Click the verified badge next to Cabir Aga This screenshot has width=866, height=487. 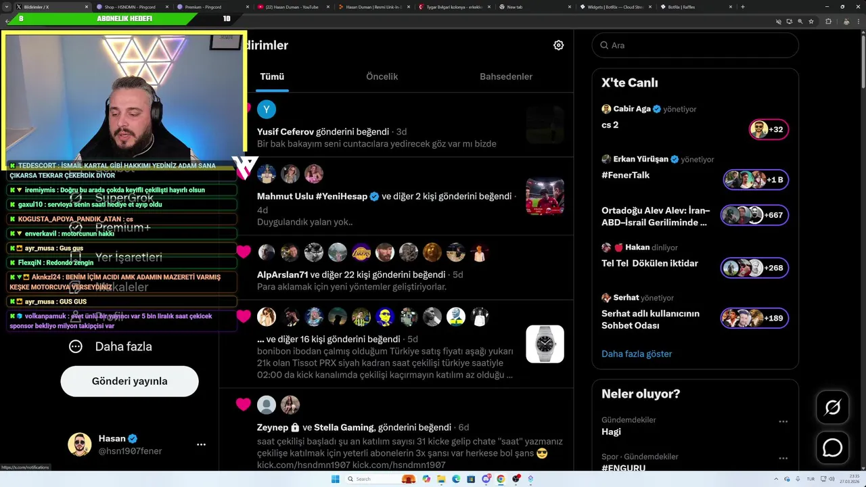657,109
